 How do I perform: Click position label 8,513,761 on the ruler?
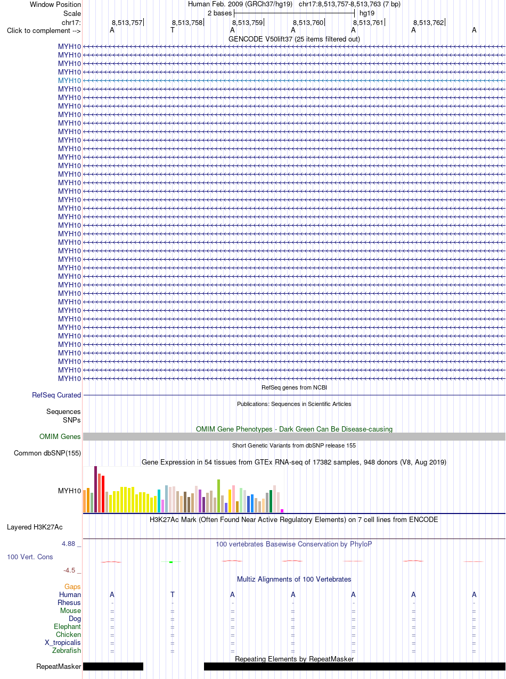[368, 22]
